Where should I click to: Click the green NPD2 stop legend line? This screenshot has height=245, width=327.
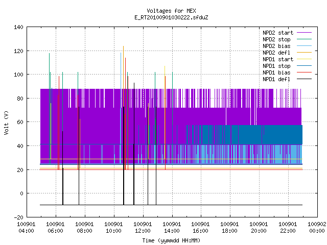pos(305,39)
